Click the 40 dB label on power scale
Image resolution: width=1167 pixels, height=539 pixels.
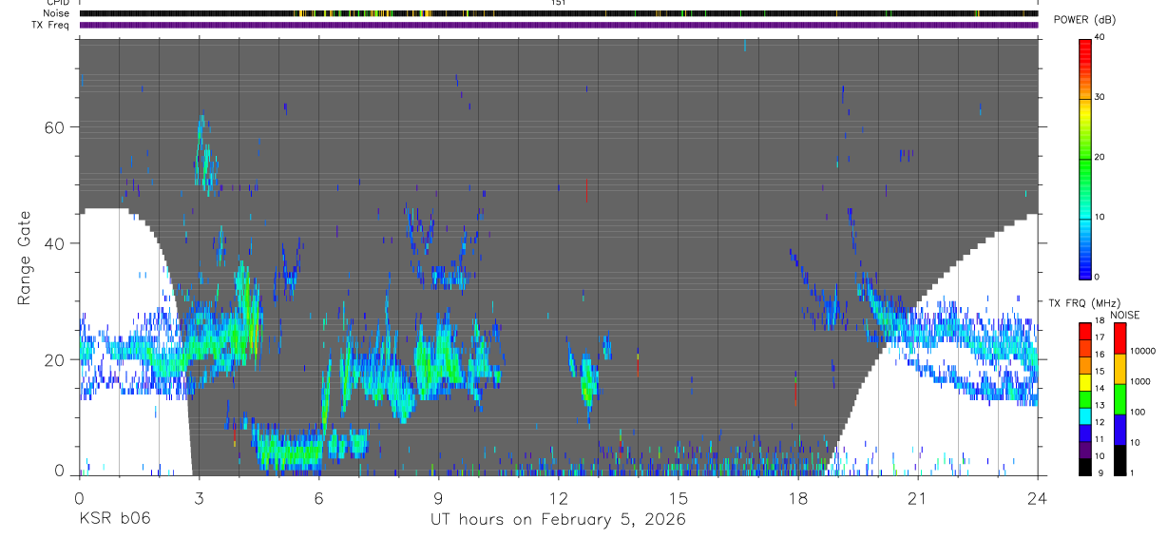click(1100, 38)
